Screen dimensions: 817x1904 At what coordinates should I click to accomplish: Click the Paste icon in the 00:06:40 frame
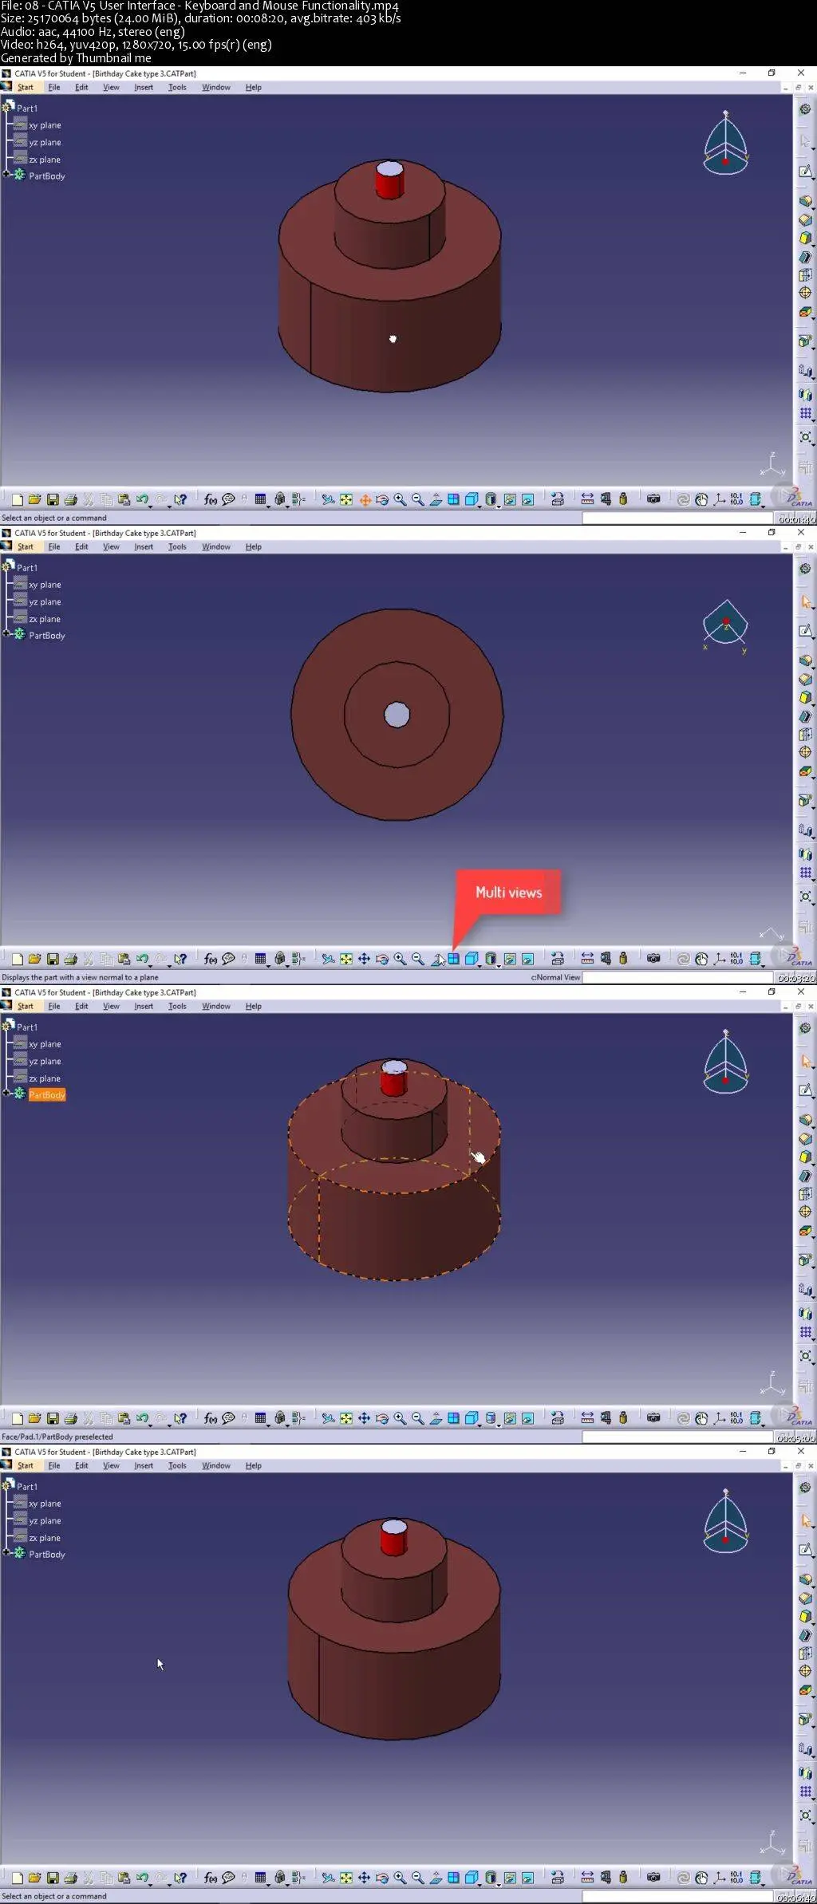coord(124,1878)
